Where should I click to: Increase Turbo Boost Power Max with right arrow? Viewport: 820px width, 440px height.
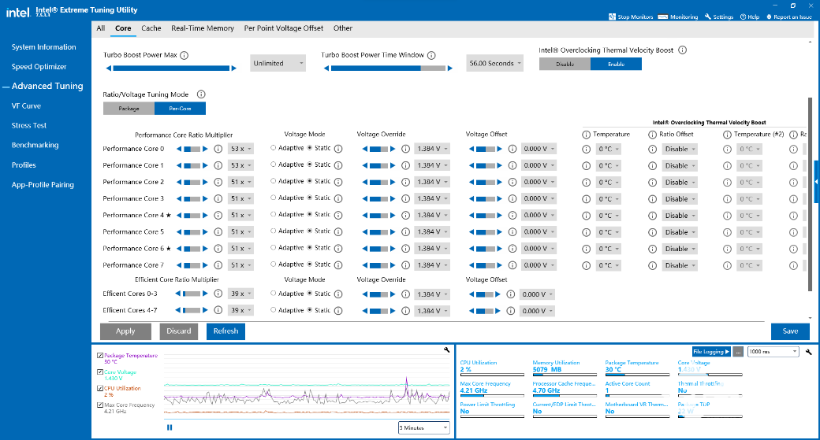[233, 68]
